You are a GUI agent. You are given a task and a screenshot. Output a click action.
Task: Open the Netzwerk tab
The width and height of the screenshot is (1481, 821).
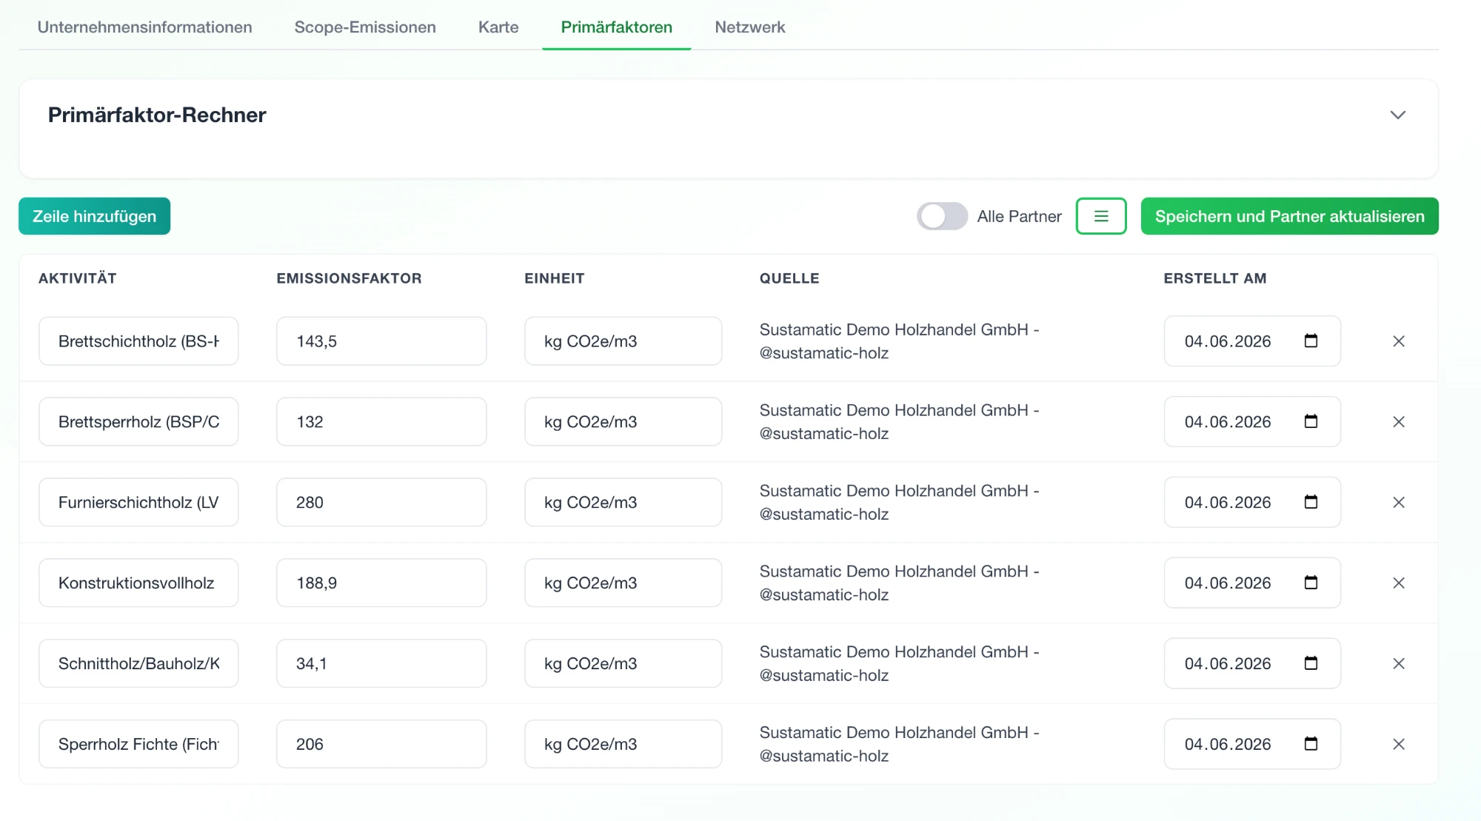[x=750, y=27]
